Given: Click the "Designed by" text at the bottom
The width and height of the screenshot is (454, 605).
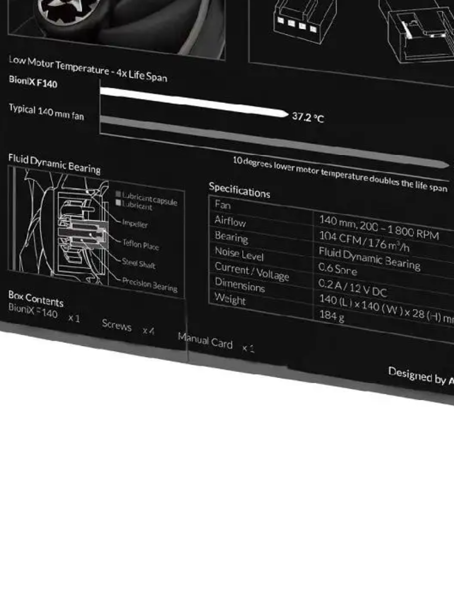Looking at the screenshot, I should coord(417,376).
